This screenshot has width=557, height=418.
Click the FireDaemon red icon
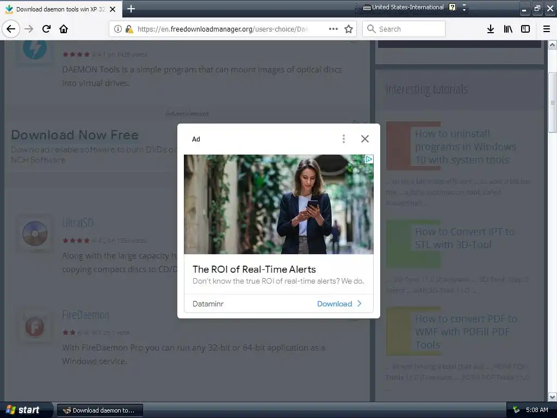[35, 327]
